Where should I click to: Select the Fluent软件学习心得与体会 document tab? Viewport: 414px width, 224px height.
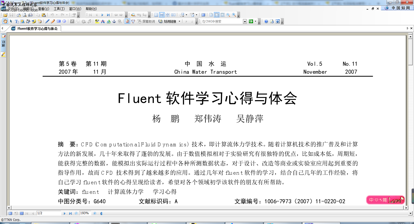(35, 29)
